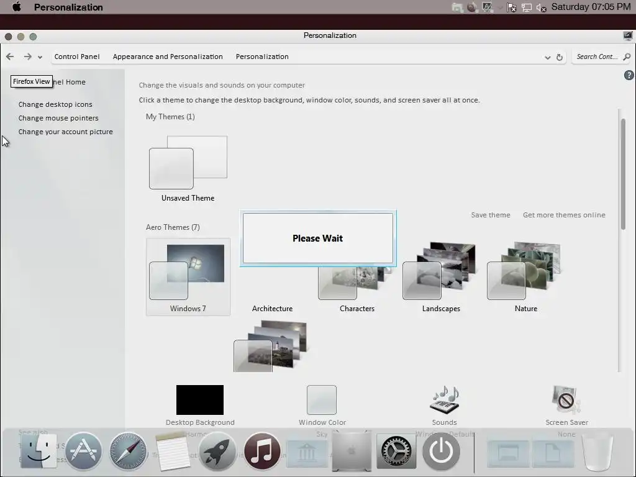Click the search magnifier icon
The height and width of the screenshot is (477, 636).
627,57
